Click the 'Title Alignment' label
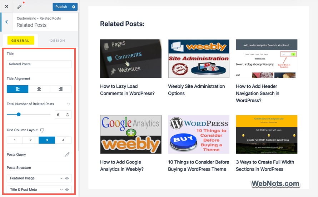Image resolution: width=318 pixels, height=197 pixels. point(19,79)
